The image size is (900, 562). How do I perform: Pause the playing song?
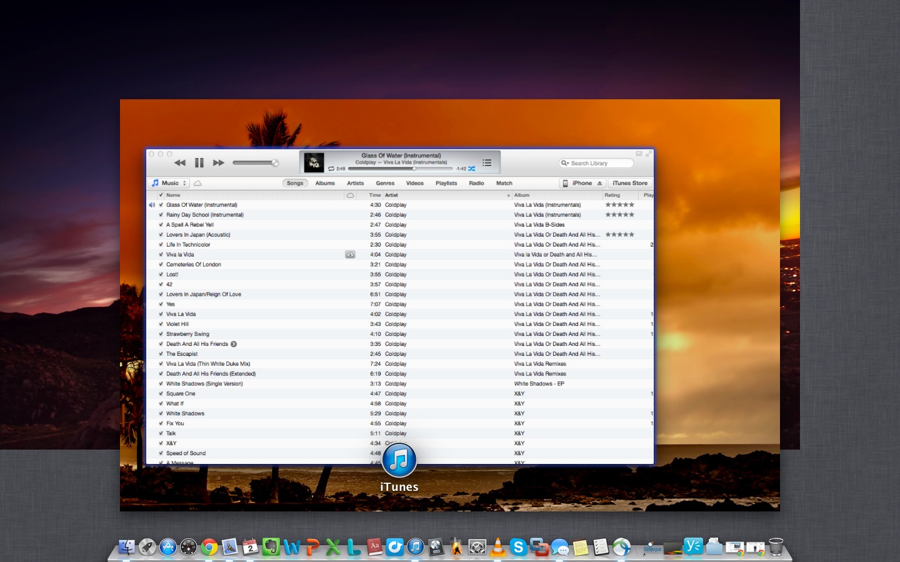click(199, 163)
